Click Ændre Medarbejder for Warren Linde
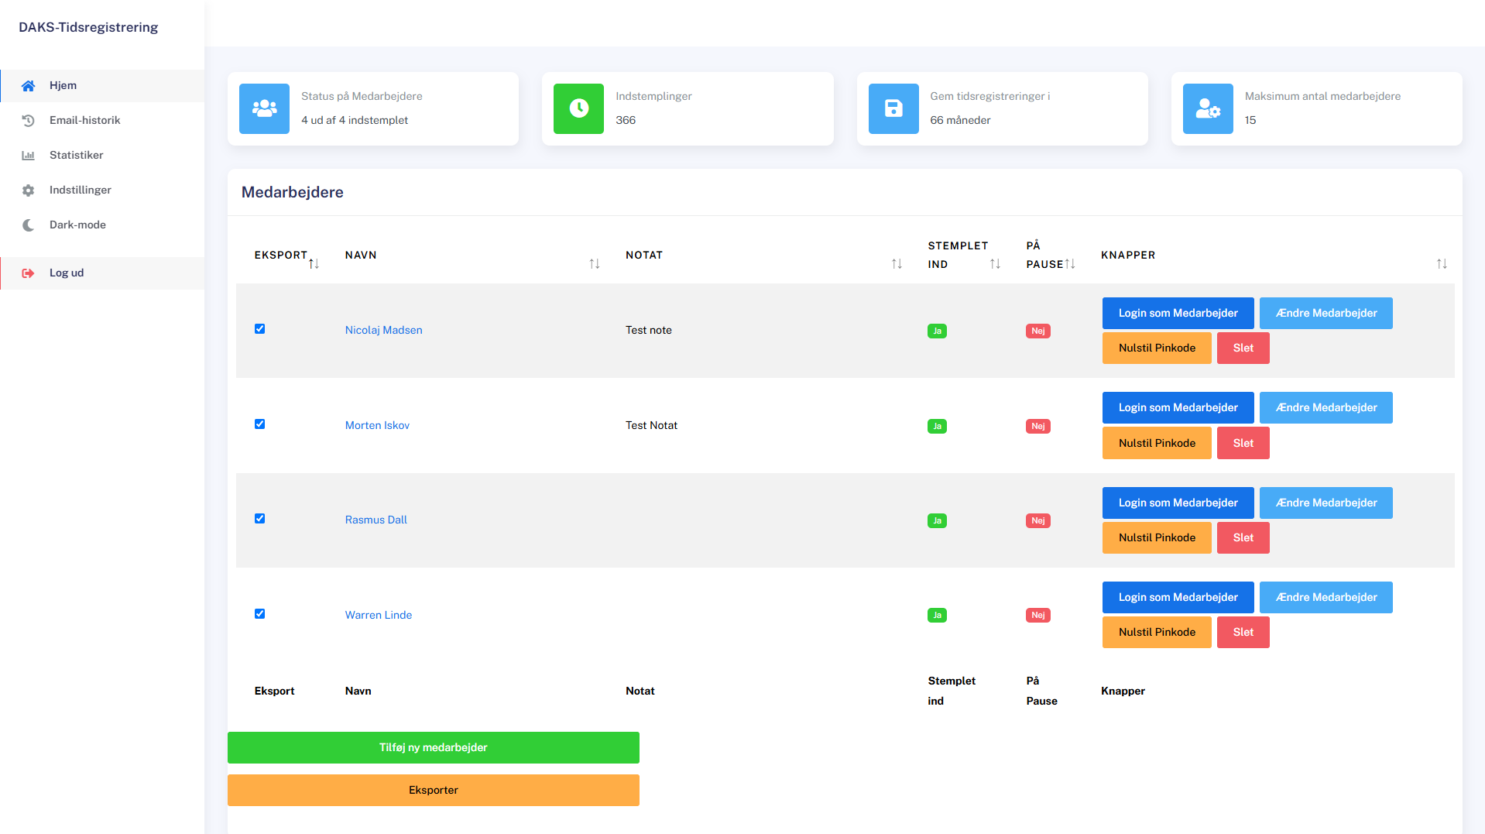Screen dimensions: 1485x834 [1326, 598]
